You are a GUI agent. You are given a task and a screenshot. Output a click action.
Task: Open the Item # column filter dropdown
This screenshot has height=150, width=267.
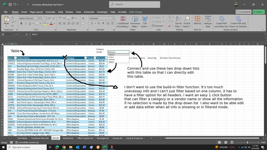15,58
